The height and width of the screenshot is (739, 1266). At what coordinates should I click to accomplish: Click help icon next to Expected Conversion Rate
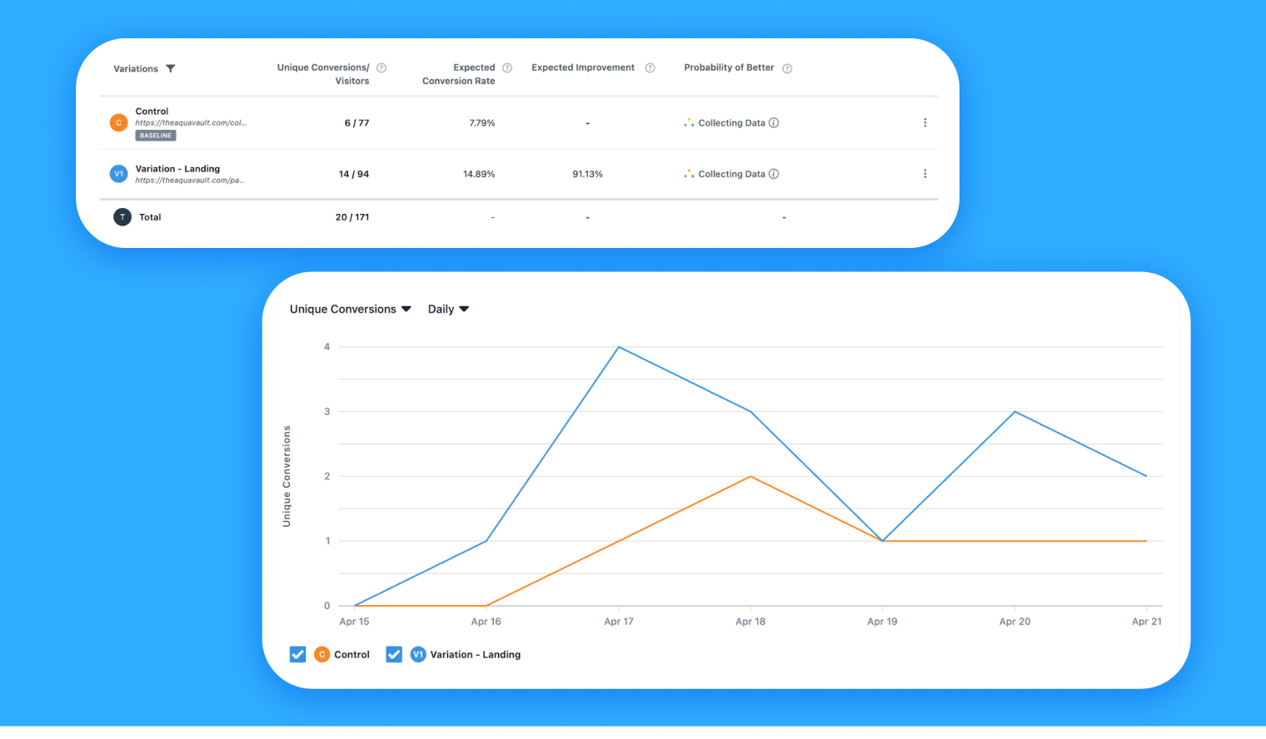pos(507,68)
